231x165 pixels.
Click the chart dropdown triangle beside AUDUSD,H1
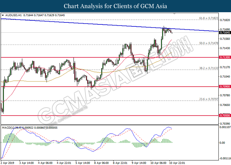[3, 15]
